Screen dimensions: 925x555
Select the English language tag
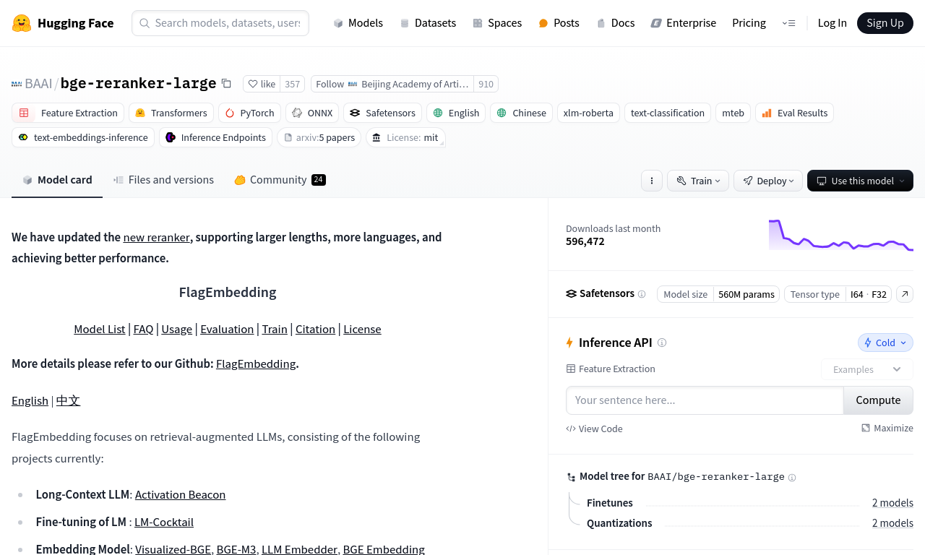tap(455, 113)
